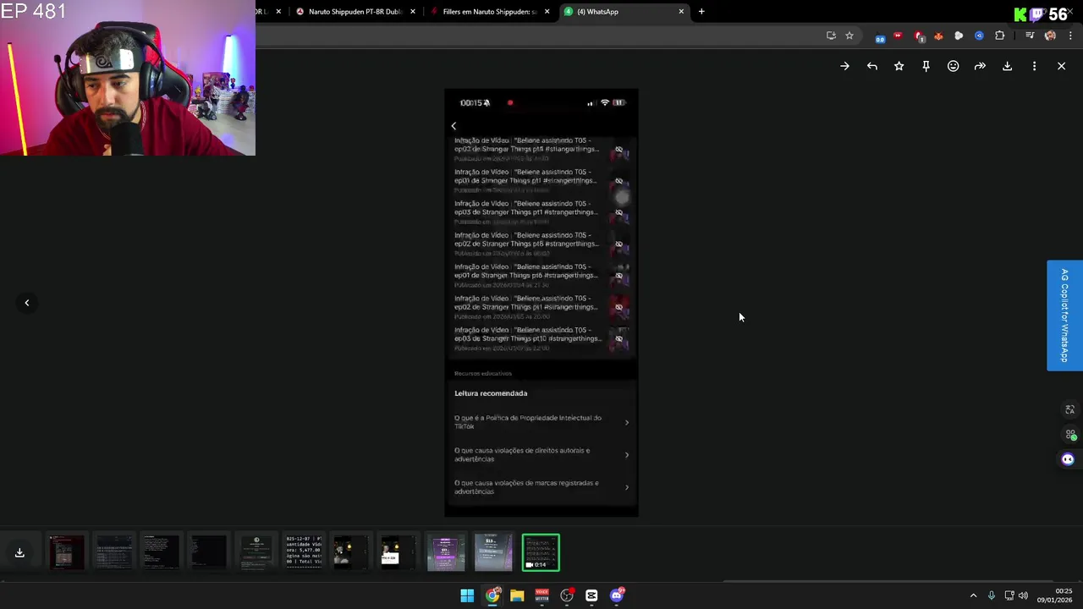Go back in phone screen video

(x=454, y=126)
